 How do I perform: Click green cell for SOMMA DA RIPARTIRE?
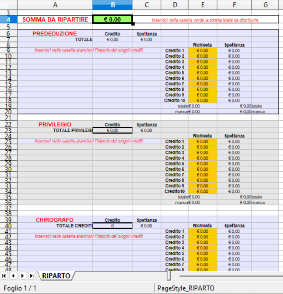pyautogui.click(x=112, y=20)
